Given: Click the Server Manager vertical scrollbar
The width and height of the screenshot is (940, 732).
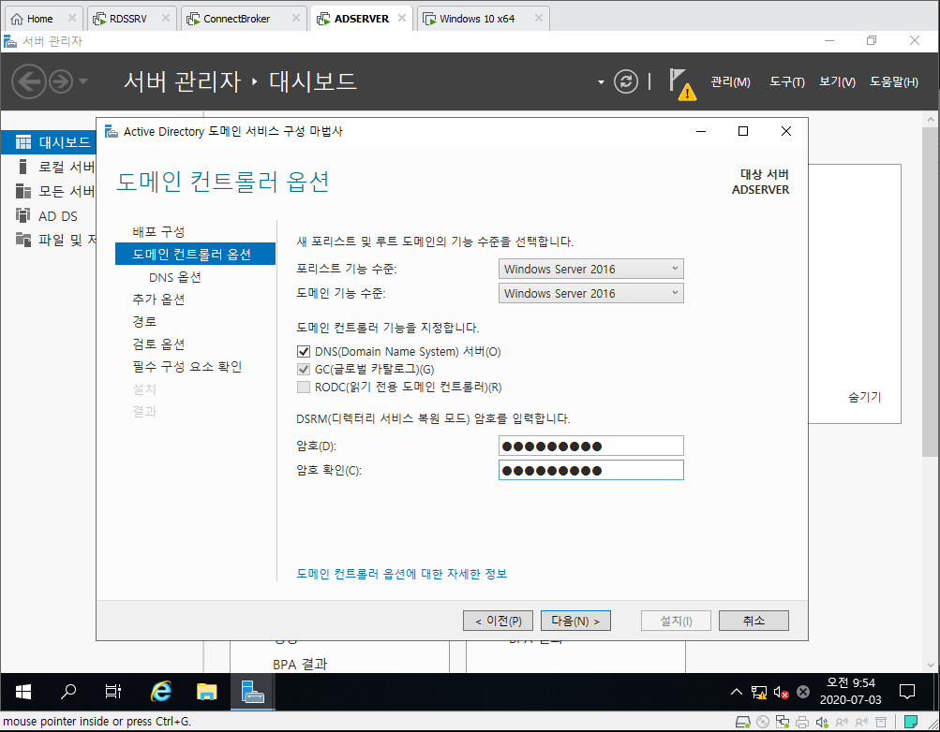Looking at the screenshot, I should (930, 292).
